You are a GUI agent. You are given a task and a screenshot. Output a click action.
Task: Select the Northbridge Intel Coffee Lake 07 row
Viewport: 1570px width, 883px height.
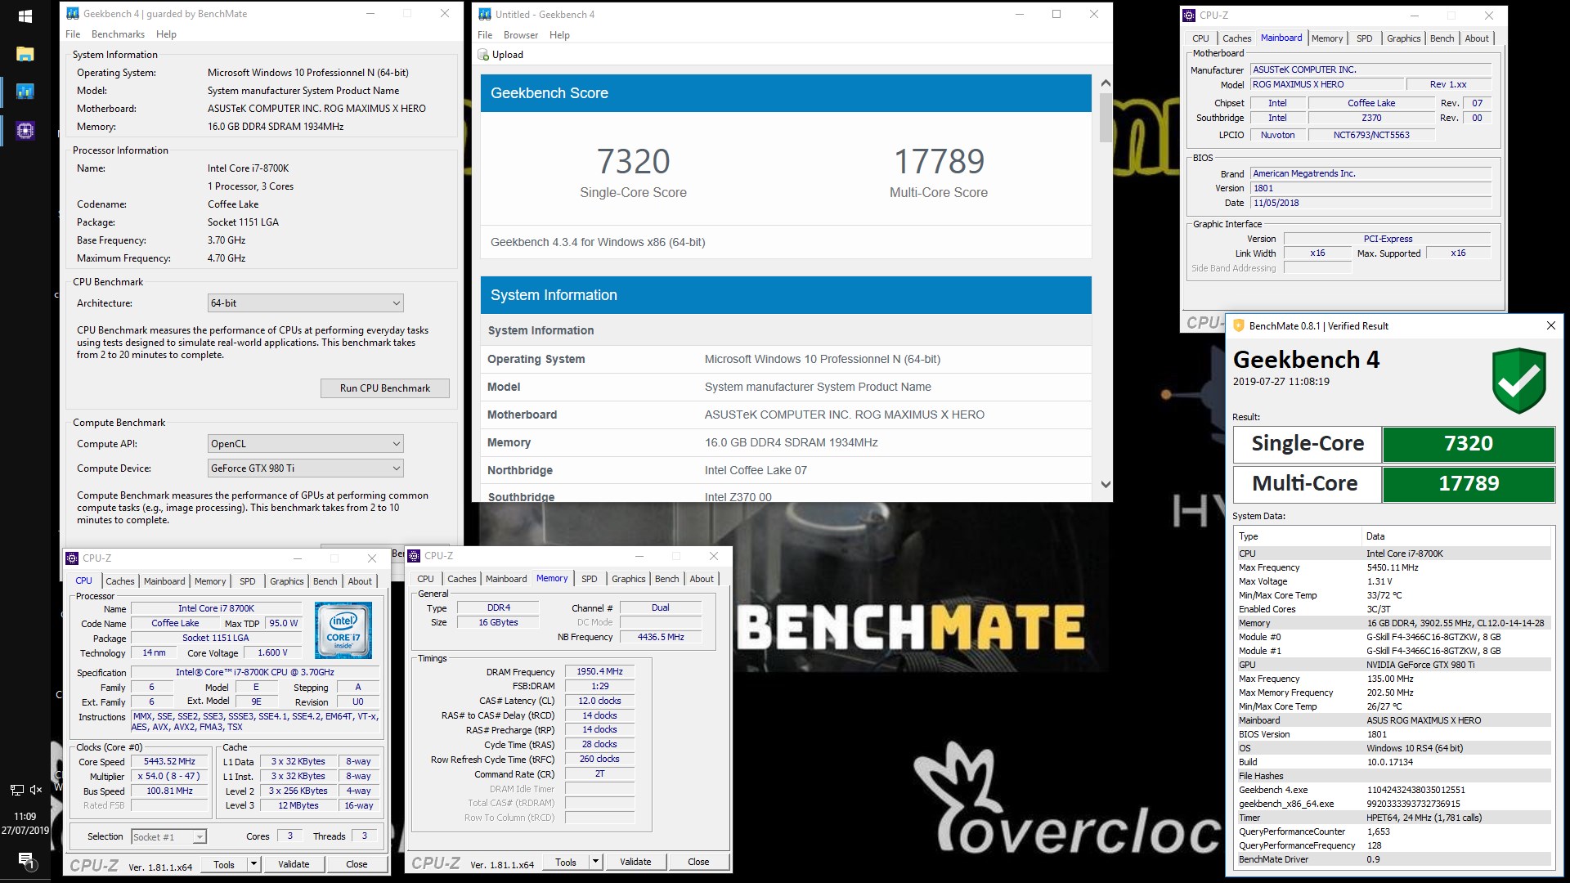pyautogui.click(x=786, y=470)
